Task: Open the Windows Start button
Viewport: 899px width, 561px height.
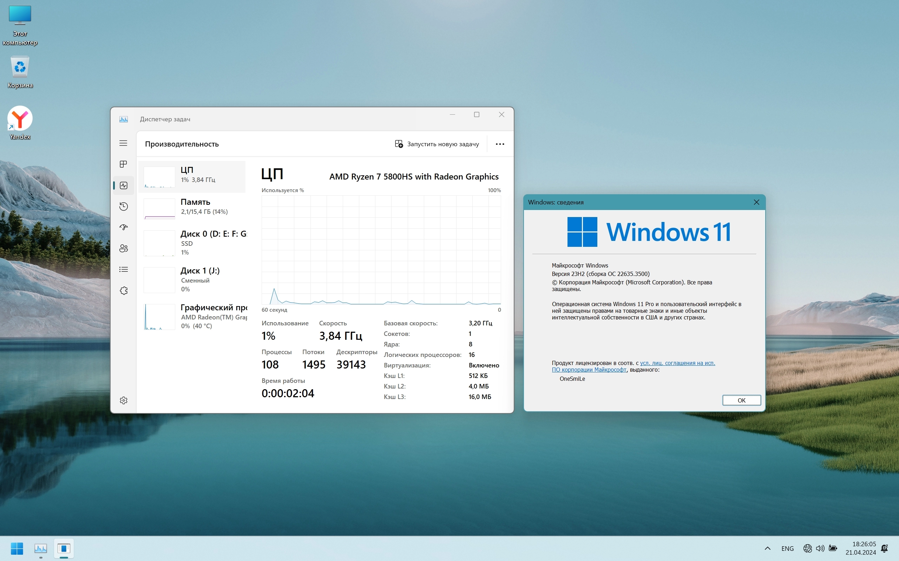Action: pyautogui.click(x=17, y=548)
